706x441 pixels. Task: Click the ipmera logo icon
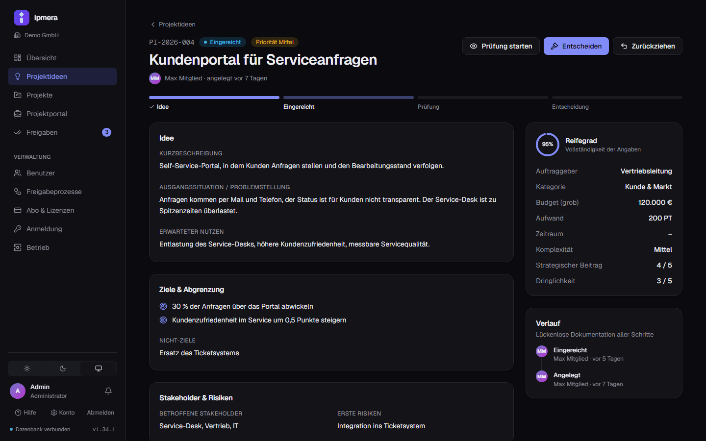[22, 18]
